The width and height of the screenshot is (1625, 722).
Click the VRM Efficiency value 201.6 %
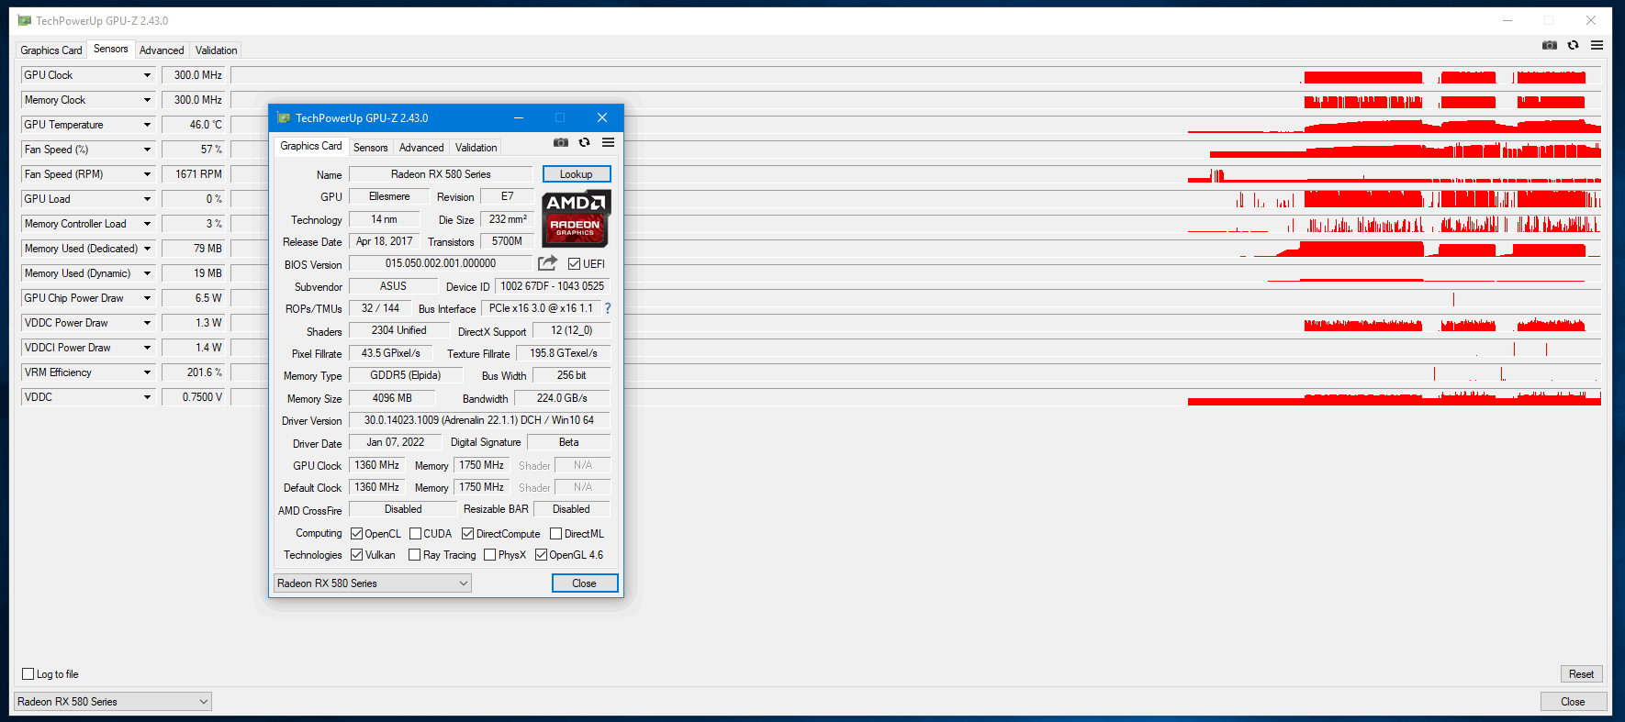pos(193,372)
